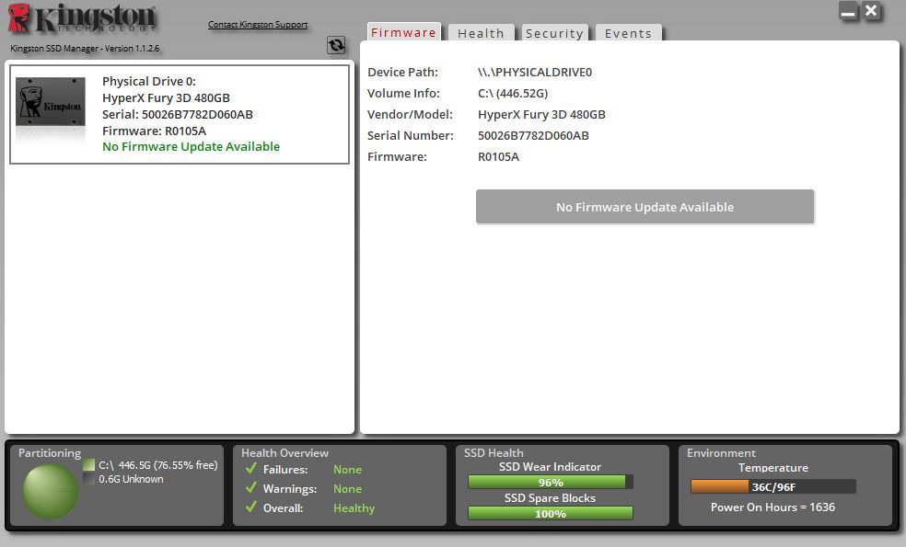This screenshot has height=547, width=906.
Task: Click the Overall status green checkmark
Action: (250, 507)
